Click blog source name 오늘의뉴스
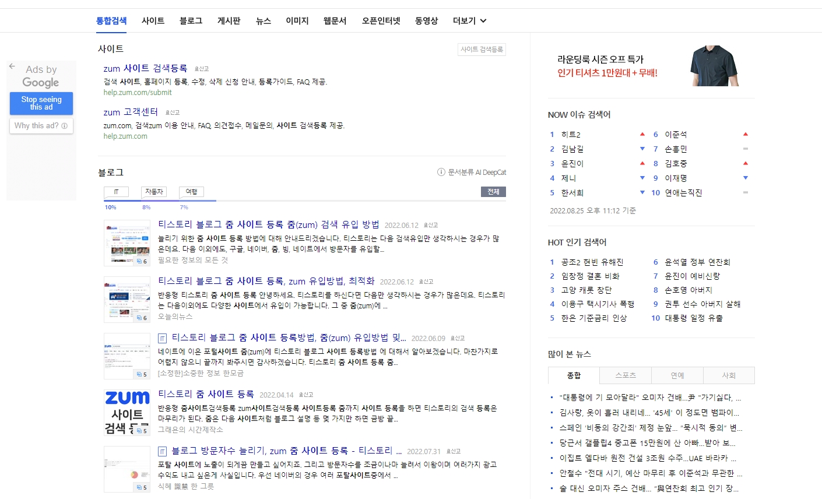Image resolution: width=822 pixels, height=499 pixels. [x=175, y=317]
